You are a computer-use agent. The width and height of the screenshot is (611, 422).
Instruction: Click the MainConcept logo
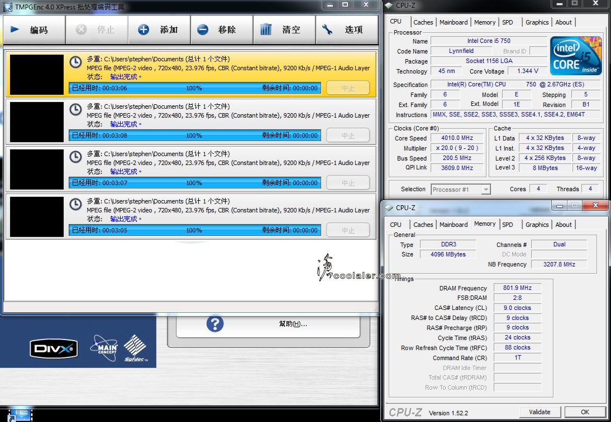pyautogui.click(x=104, y=347)
